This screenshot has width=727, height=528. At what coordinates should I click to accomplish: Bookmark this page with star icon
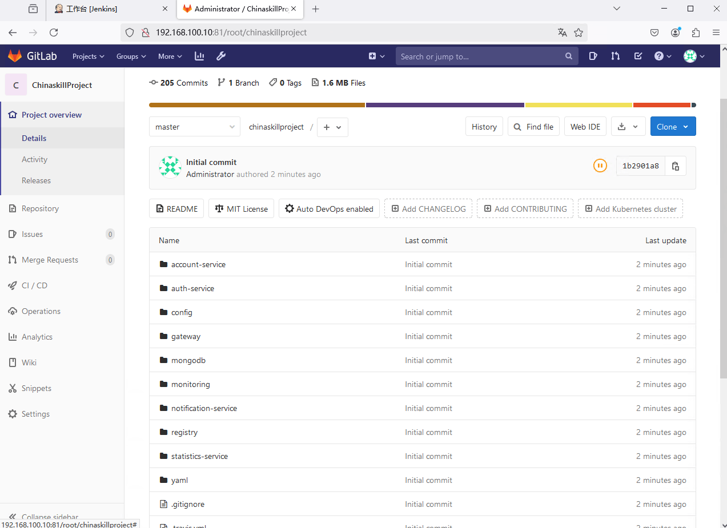pos(579,33)
